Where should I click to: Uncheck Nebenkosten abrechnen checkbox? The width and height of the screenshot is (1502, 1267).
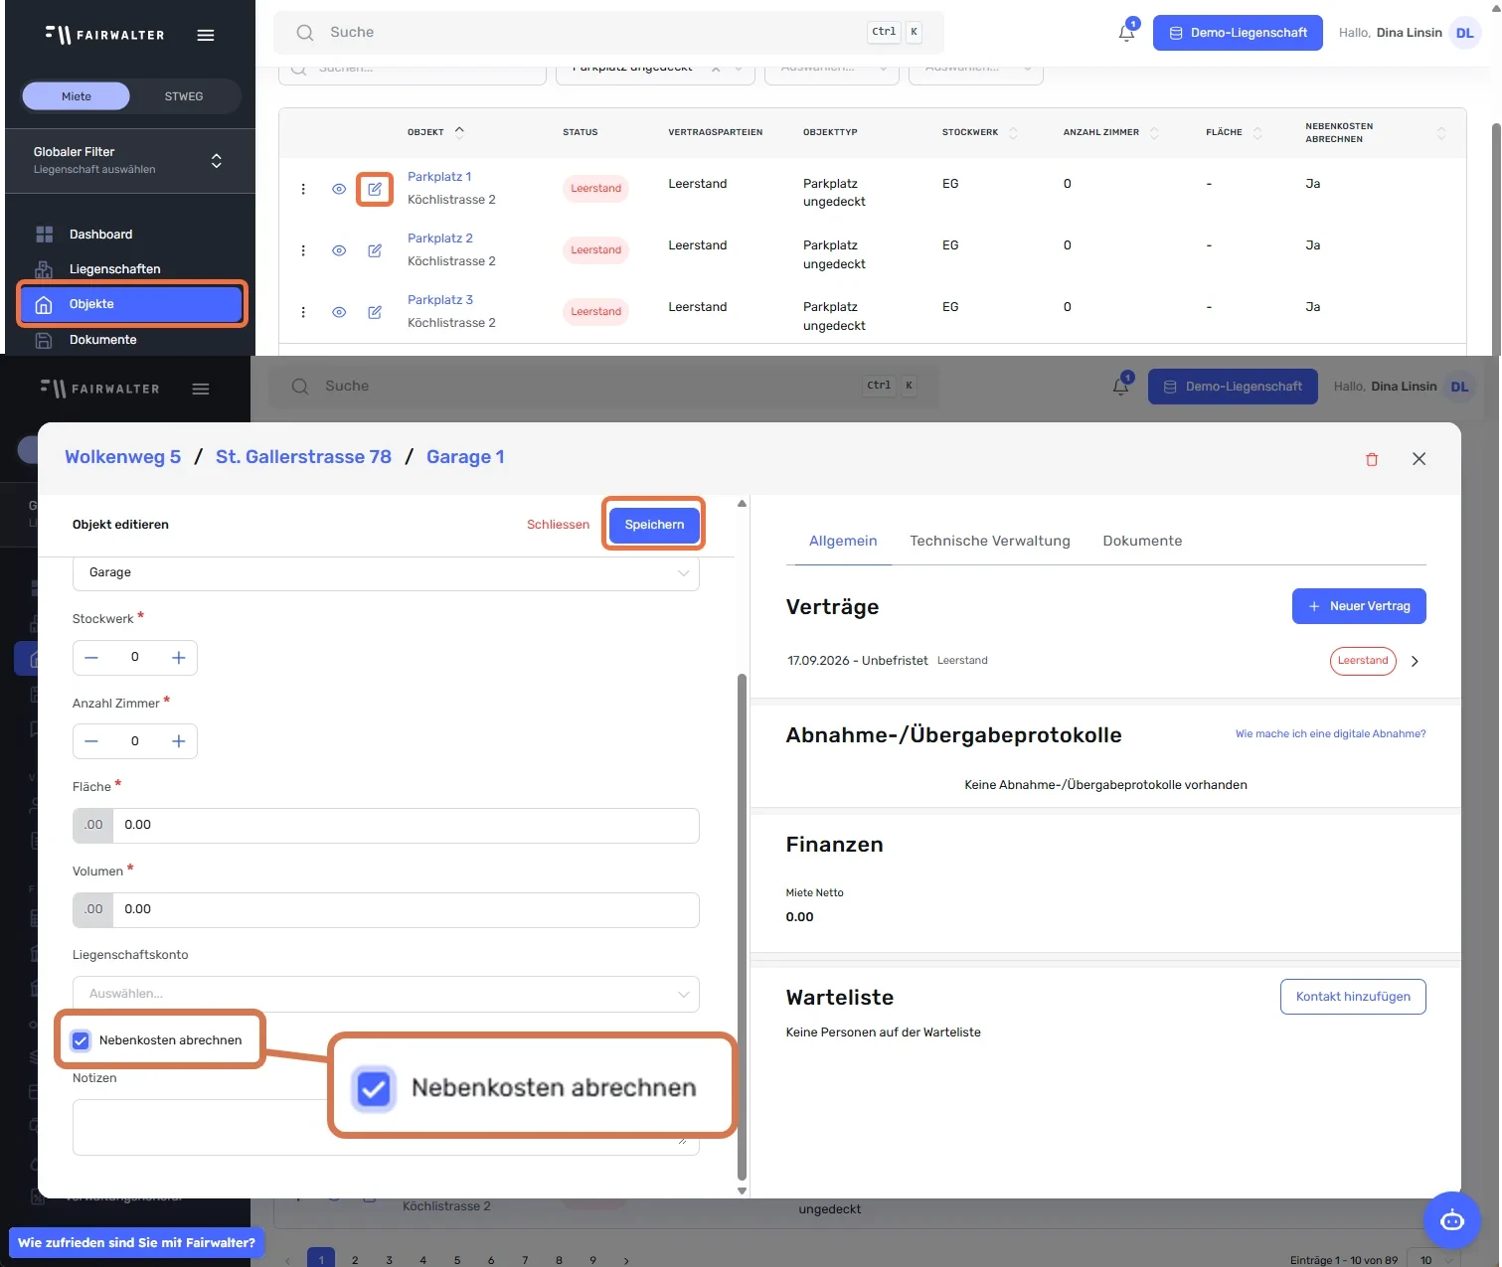point(81,1040)
